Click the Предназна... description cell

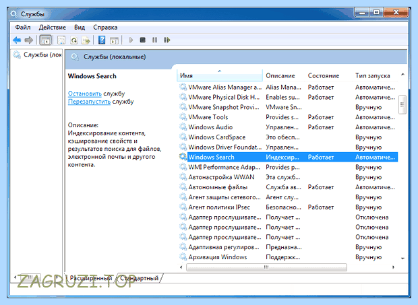pyautogui.click(x=284, y=247)
